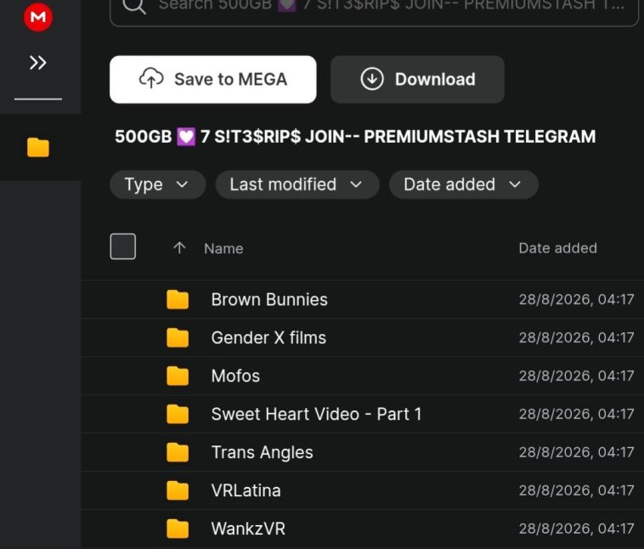Select Sweet Heart Video - Part 1 name

[x=316, y=414]
